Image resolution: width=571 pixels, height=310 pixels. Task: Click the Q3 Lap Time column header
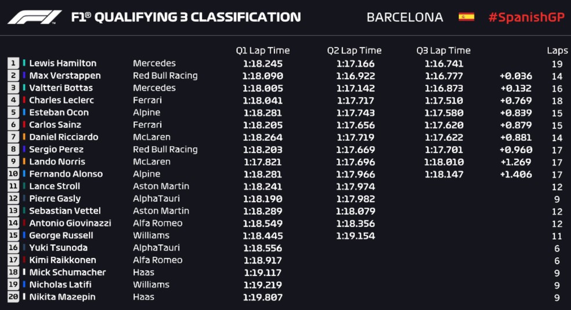click(x=443, y=50)
